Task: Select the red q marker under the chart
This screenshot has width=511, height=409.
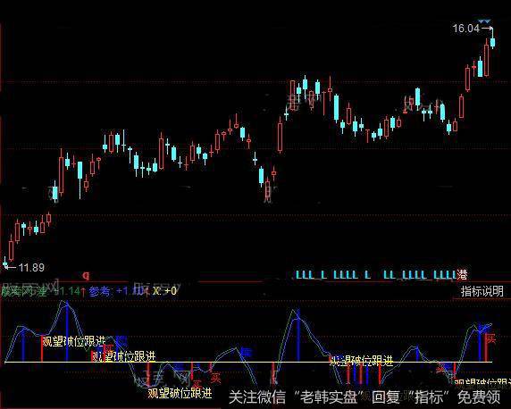Action: [x=86, y=276]
